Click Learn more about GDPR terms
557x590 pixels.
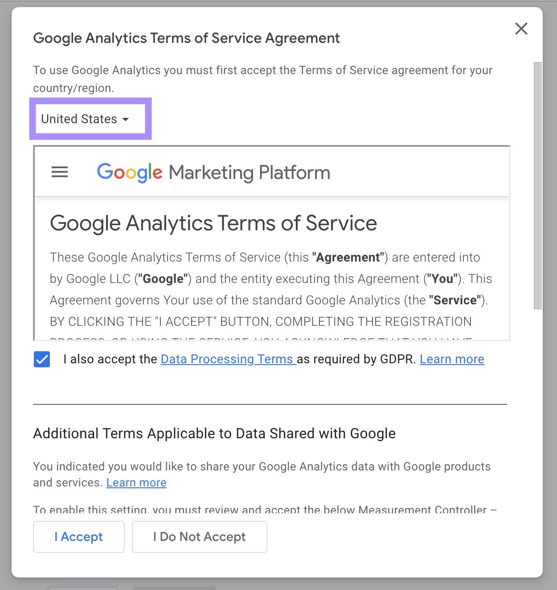tap(451, 359)
